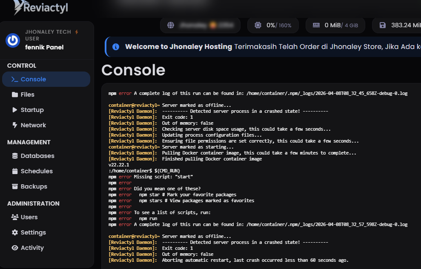Click the CPU chip icon
This screenshot has width=421, height=269.
click(x=258, y=25)
